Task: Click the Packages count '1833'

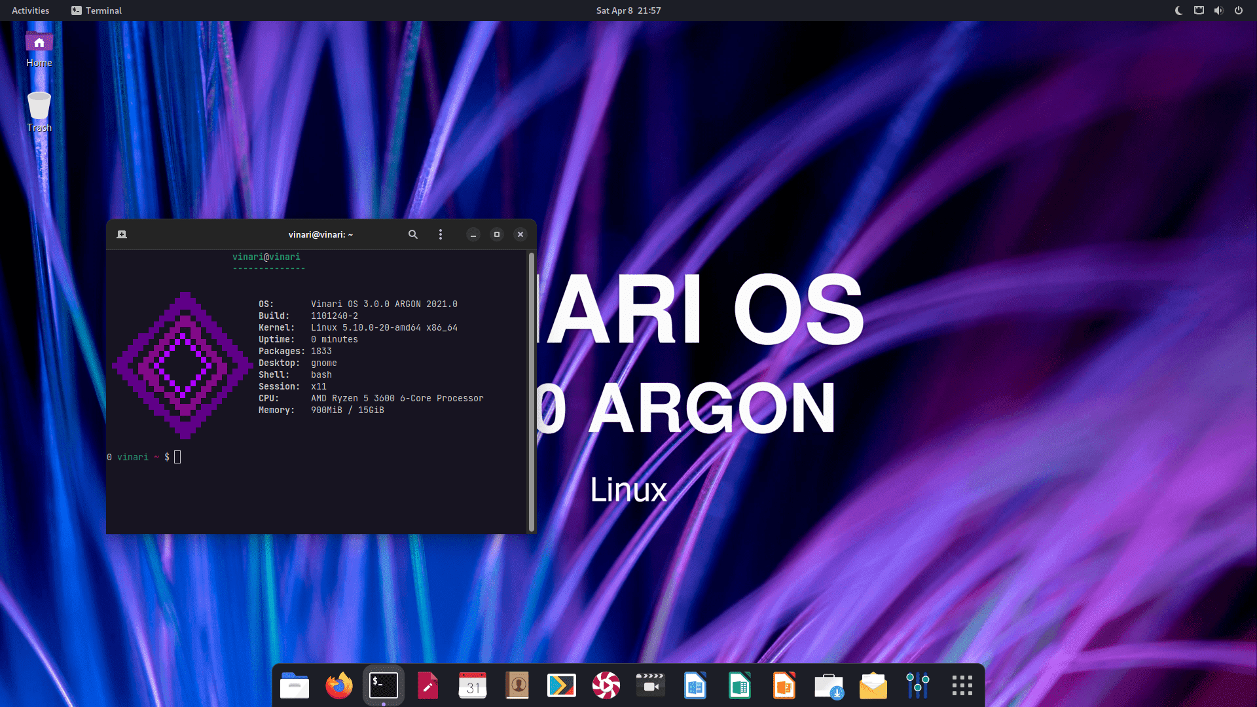Action: (x=321, y=351)
